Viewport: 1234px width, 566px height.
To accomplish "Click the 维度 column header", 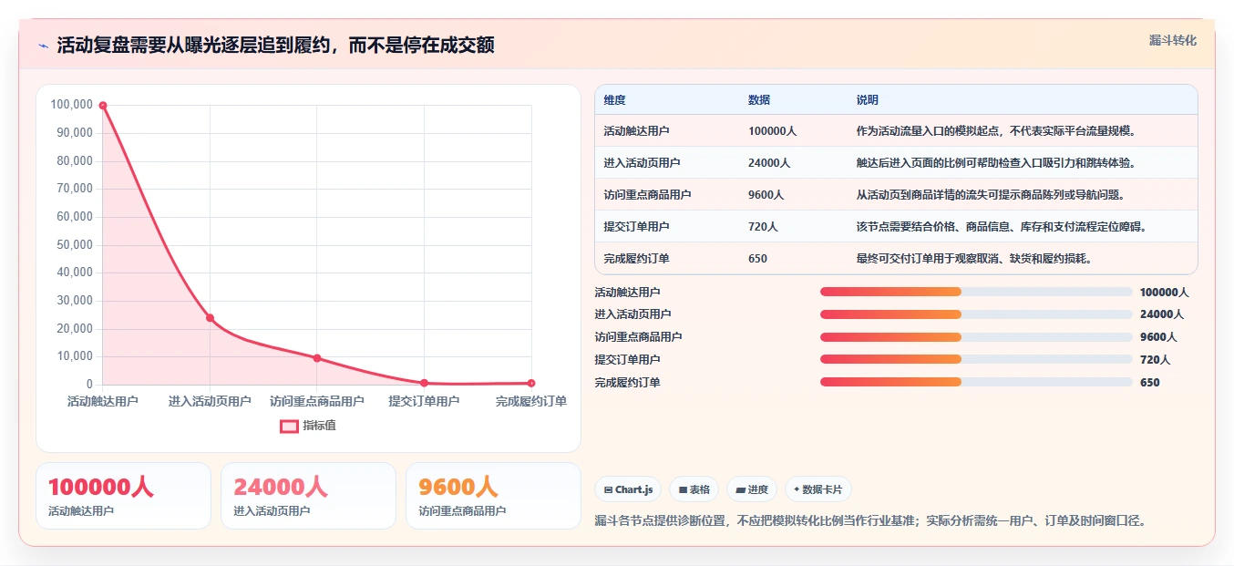I will [x=614, y=100].
